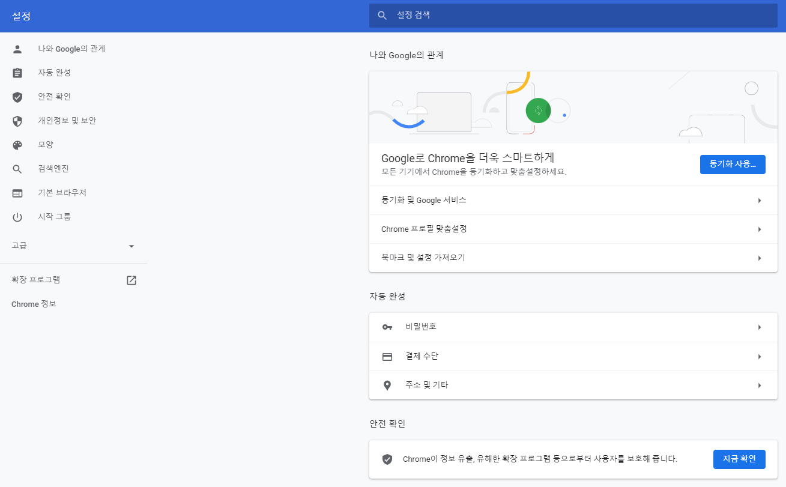
Task: Focus the 설정 검색 input field
Action: 573,16
